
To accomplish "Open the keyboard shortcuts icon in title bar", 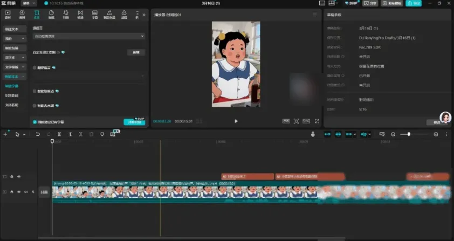I will pyautogui.click(x=322, y=3).
